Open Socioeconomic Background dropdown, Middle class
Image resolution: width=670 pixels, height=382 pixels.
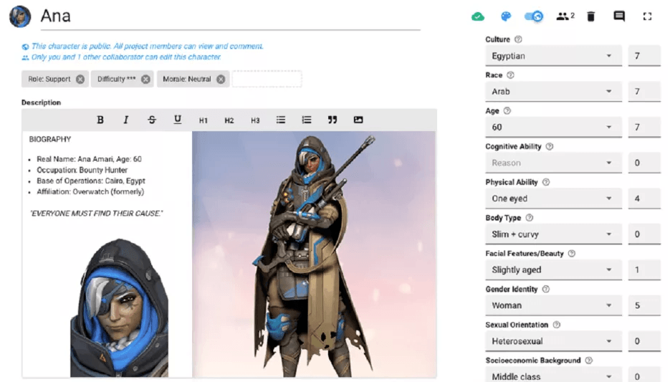pos(553,376)
